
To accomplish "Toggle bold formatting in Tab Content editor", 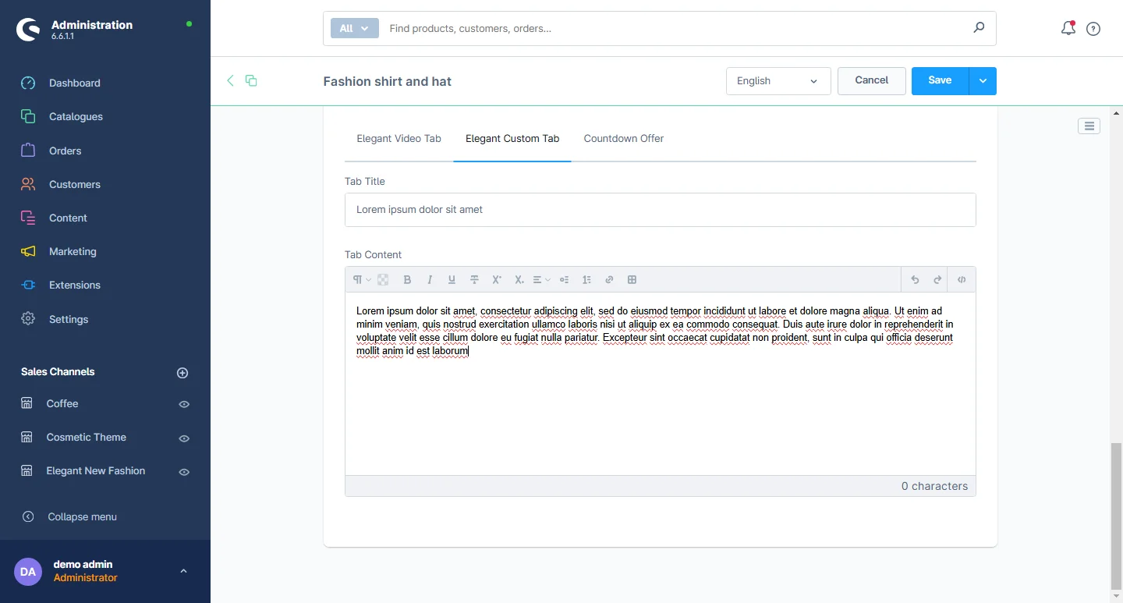I will (407, 280).
